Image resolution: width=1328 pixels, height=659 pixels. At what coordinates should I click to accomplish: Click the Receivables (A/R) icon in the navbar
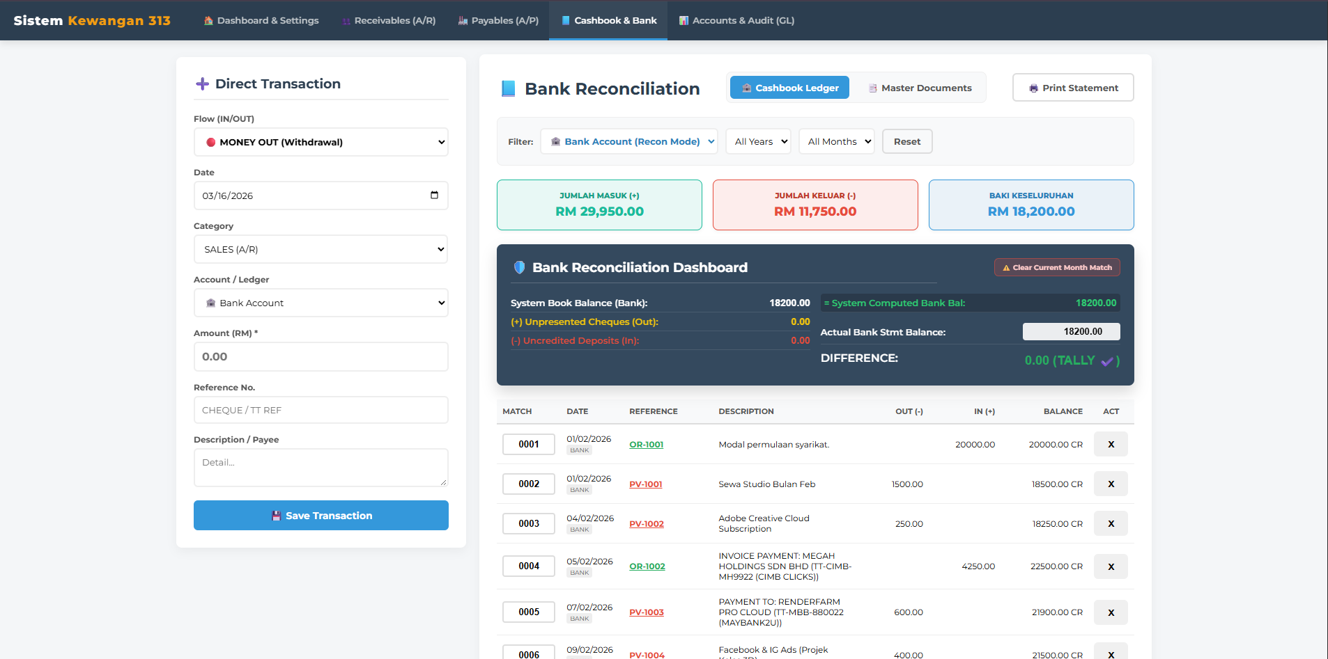[346, 20]
